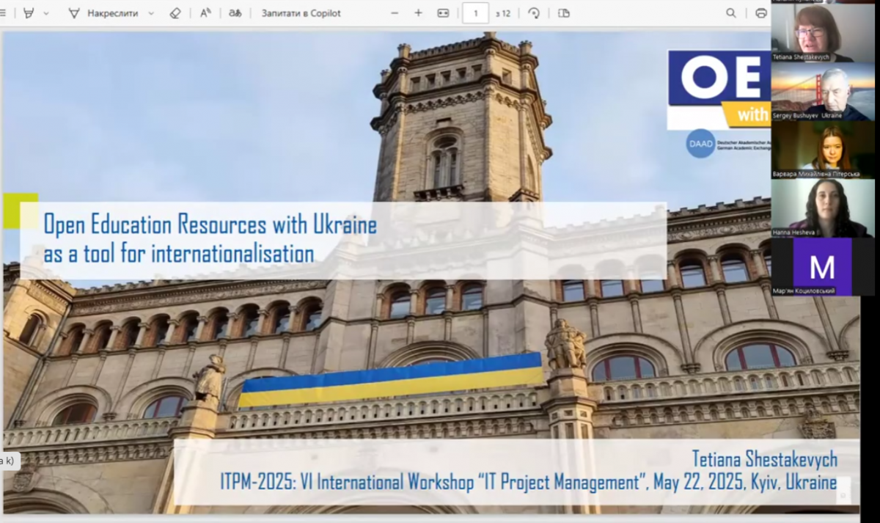Toggle the read aloud icon

pyautogui.click(x=206, y=13)
